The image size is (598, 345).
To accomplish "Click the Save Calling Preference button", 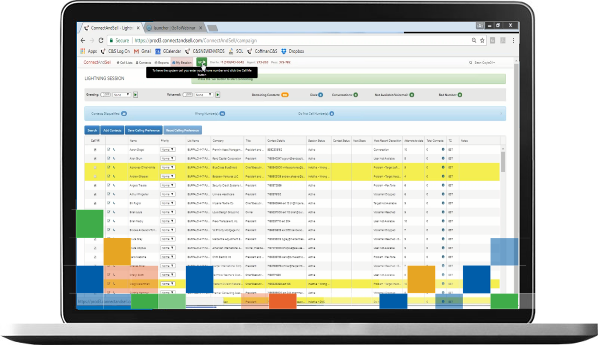I will coord(144,130).
